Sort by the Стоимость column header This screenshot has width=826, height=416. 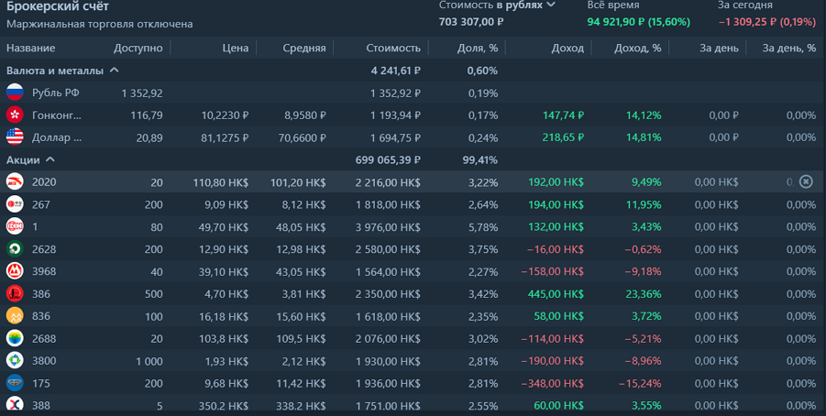(x=393, y=48)
